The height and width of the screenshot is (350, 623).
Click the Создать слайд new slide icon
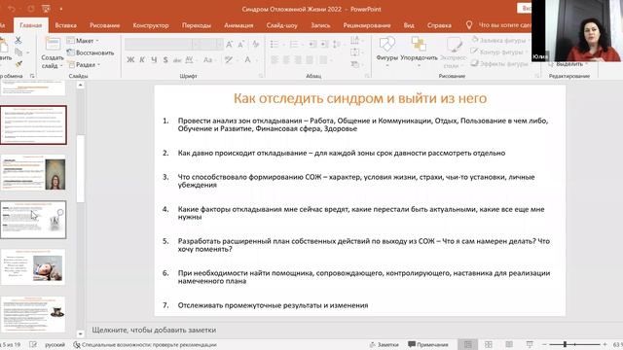click(53, 44)
